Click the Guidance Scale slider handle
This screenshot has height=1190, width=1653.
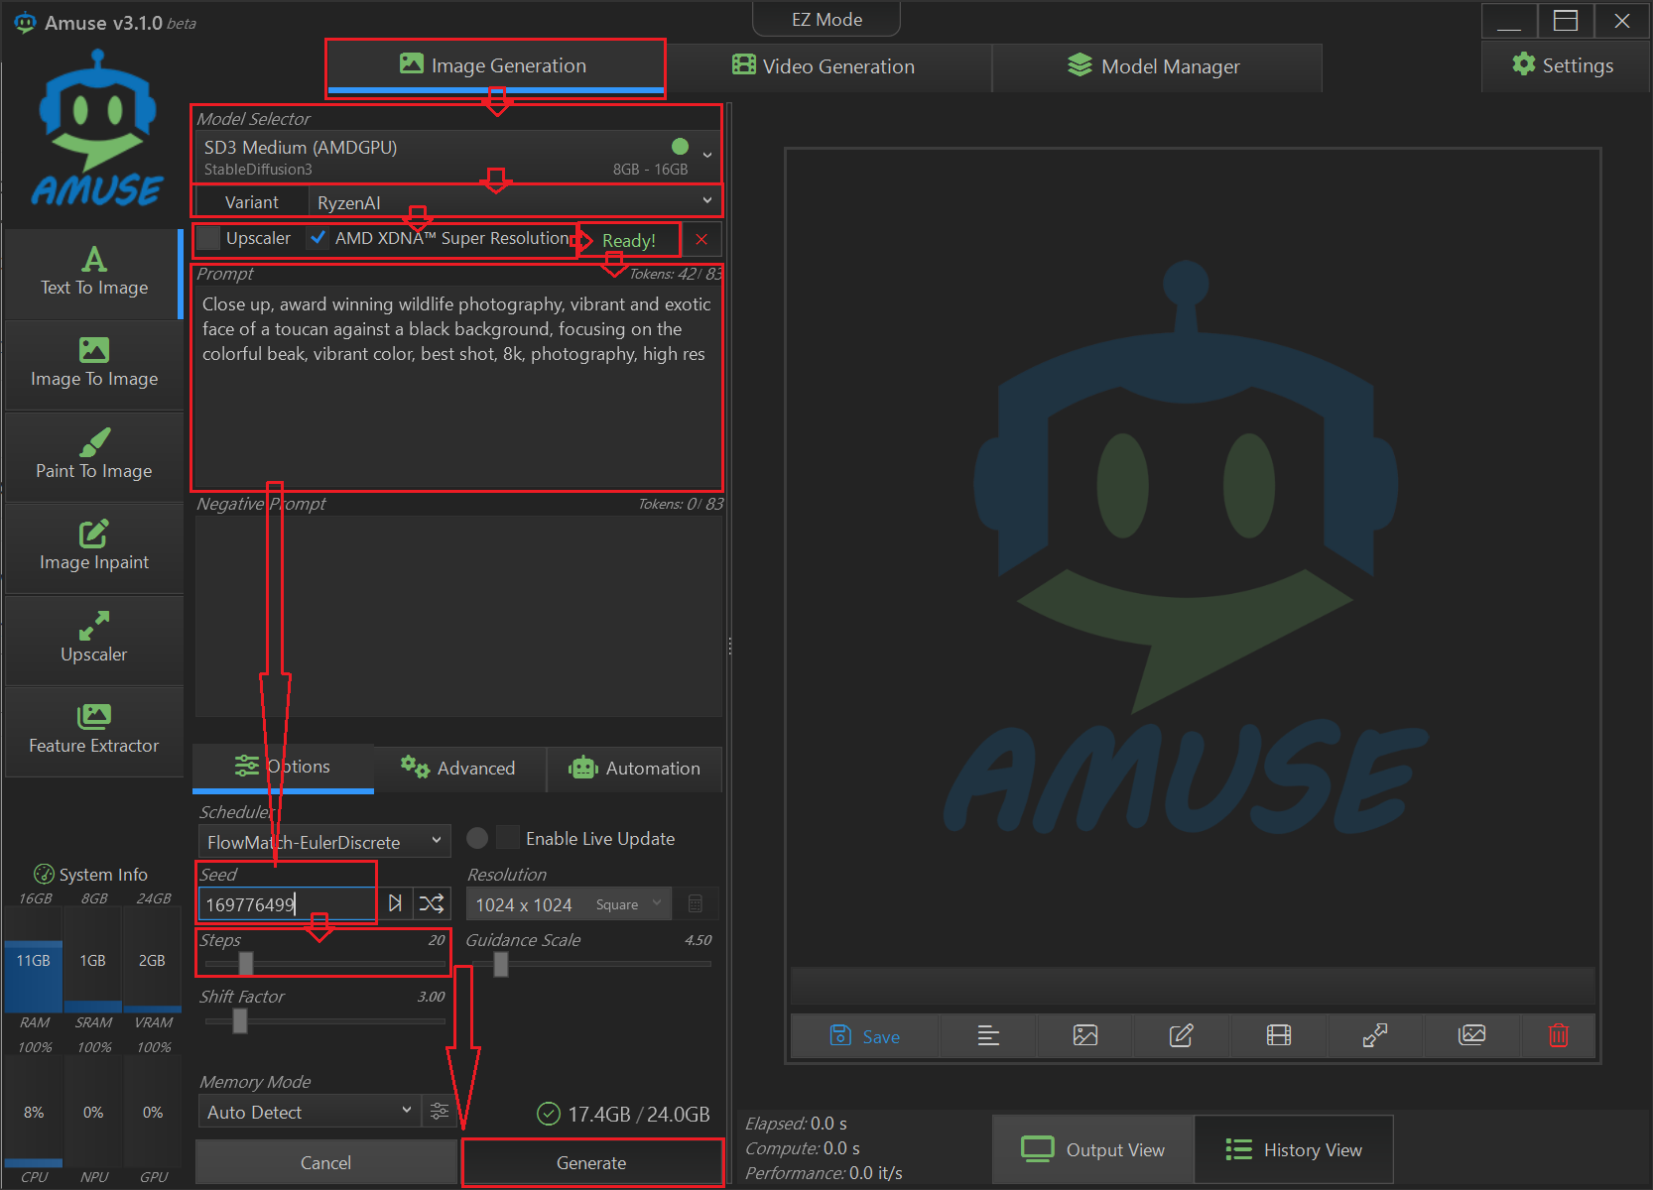tap(501, 964)
